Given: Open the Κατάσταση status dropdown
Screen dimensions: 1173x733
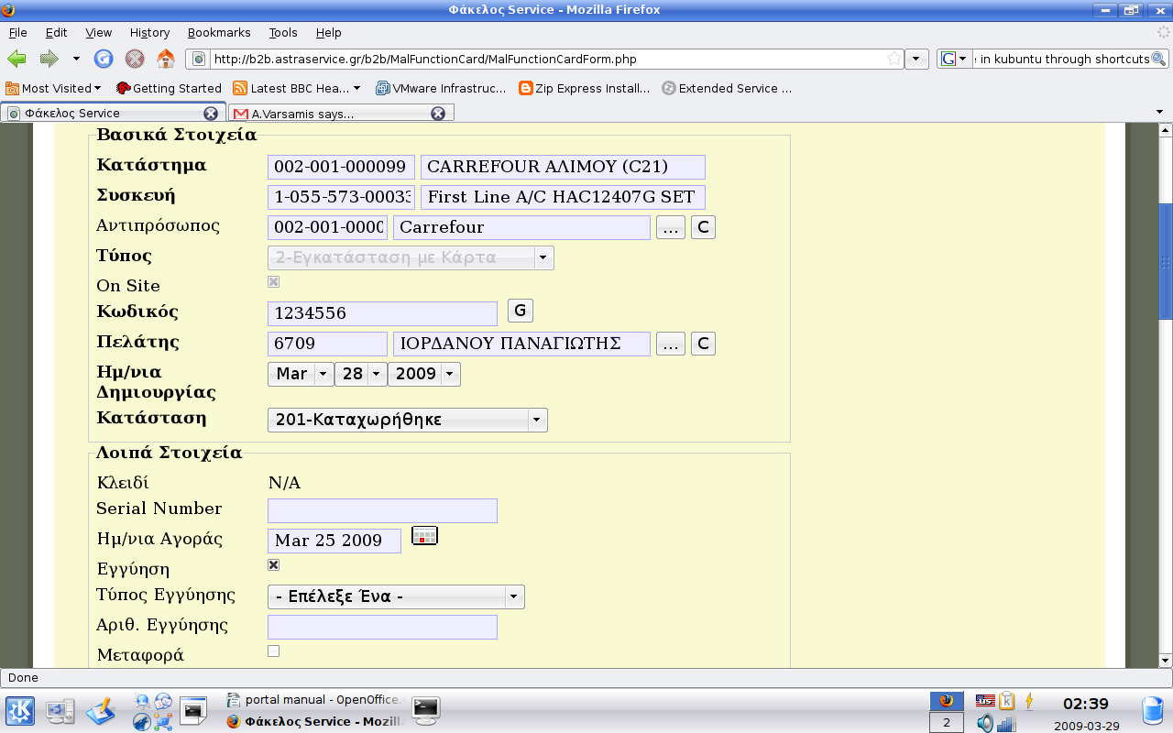Looking at the screenshot, I should point(408,421).
